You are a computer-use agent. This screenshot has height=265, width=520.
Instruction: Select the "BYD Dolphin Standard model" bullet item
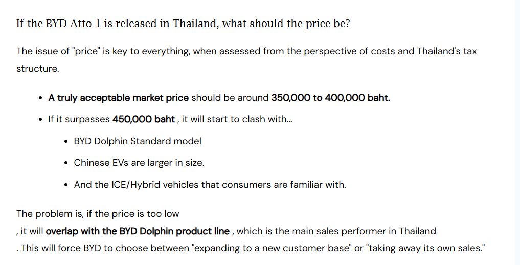coord(138,141)
